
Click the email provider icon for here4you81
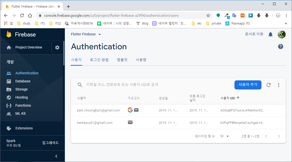pos(130,122)
